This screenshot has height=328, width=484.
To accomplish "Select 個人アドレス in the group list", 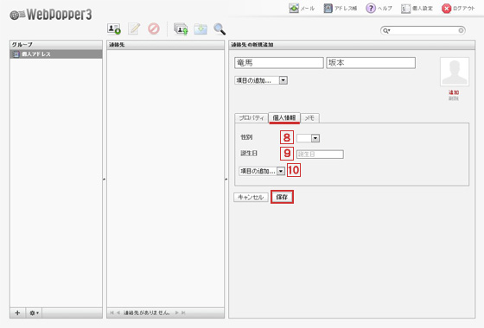I will pyautogui.click(x=56, y=54).
